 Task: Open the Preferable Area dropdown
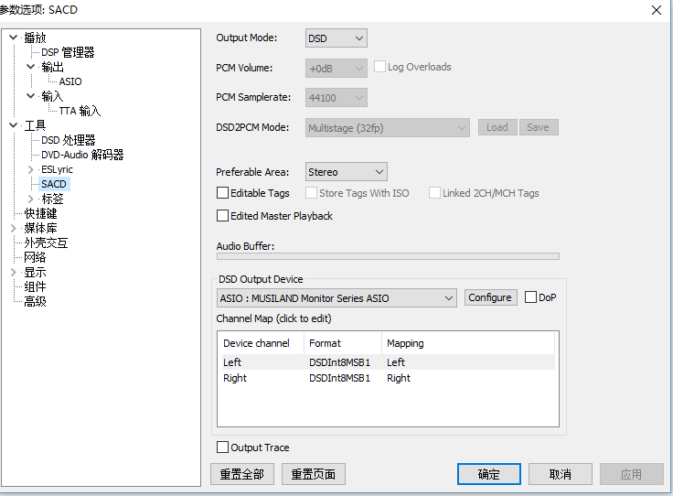tap(347, 172)
